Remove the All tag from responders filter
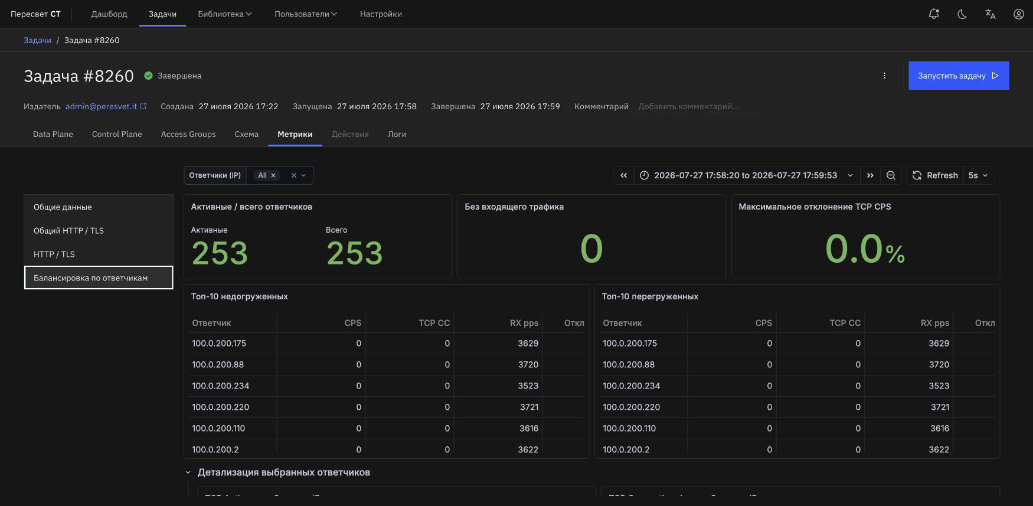Viewport: 1033px width, 506px height. pyautogui.click(x=273, y=175)
